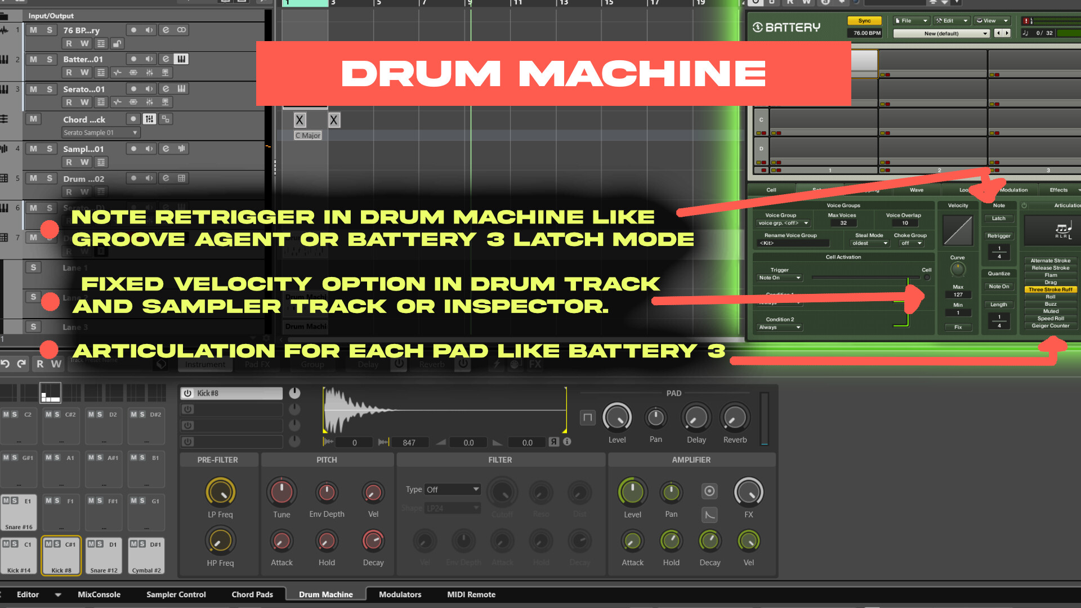Adjust the PAD Level knob

click(x=617, y=418)
